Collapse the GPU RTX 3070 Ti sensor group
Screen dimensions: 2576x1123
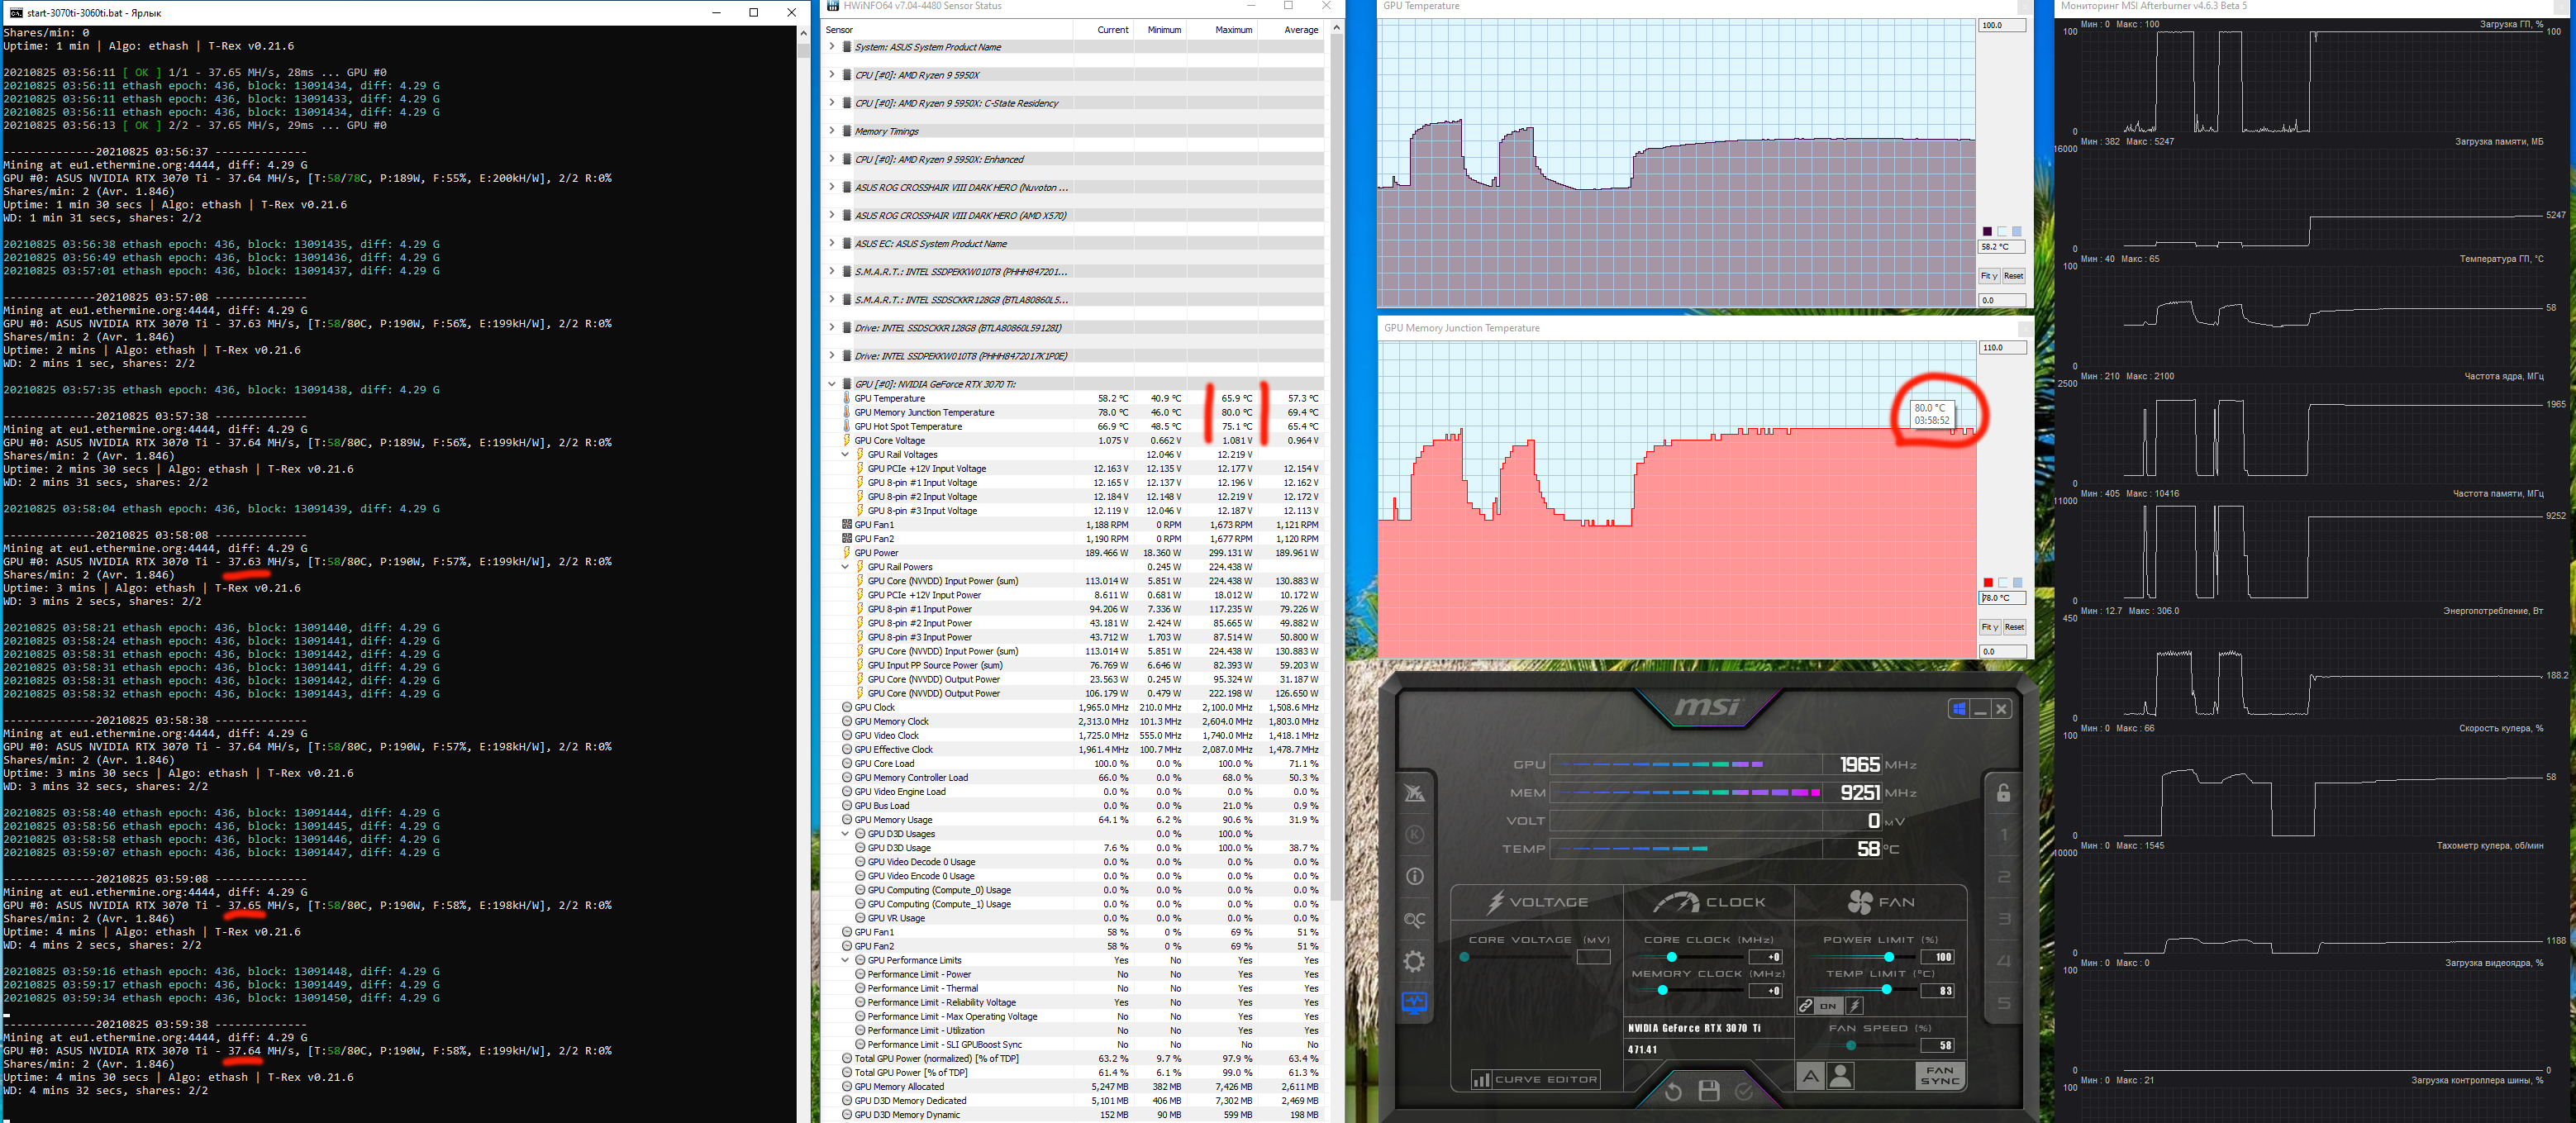pos(831,384)
